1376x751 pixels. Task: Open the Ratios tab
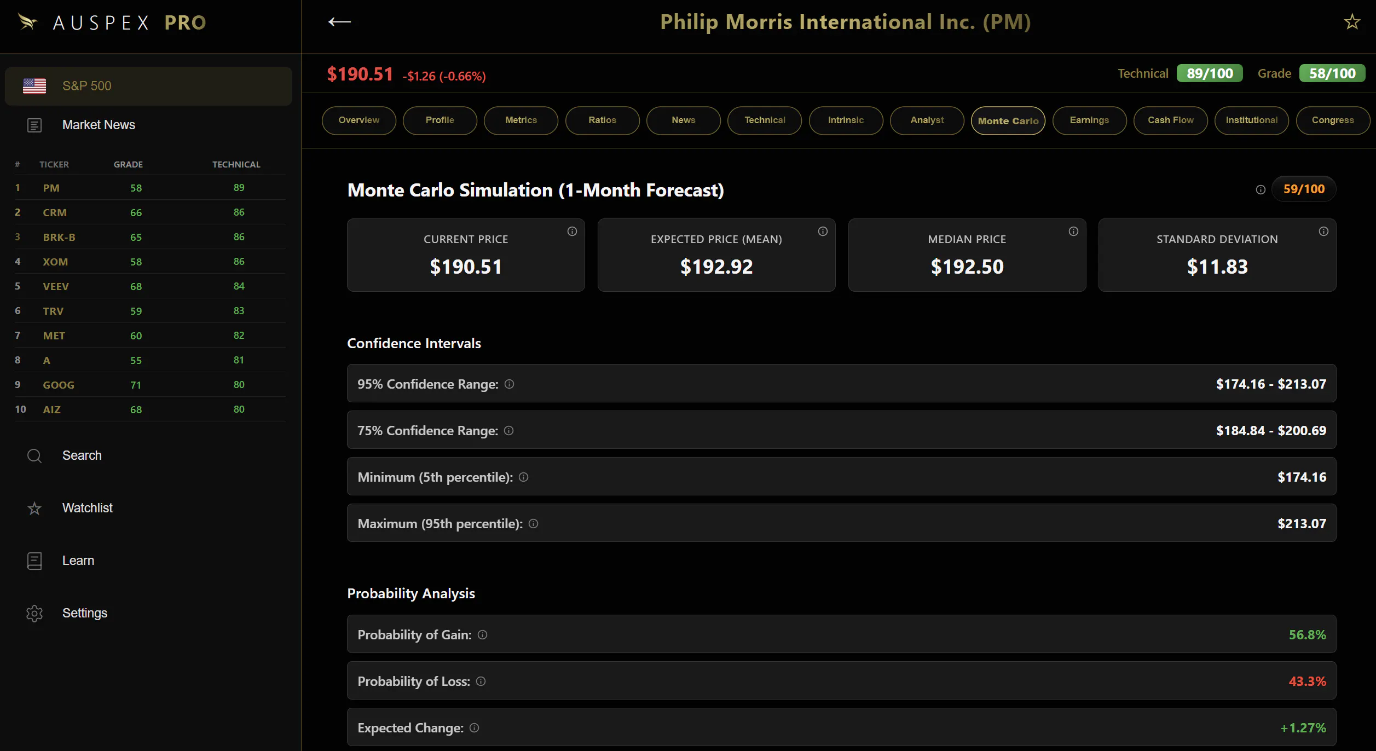[x=603, y=120]
